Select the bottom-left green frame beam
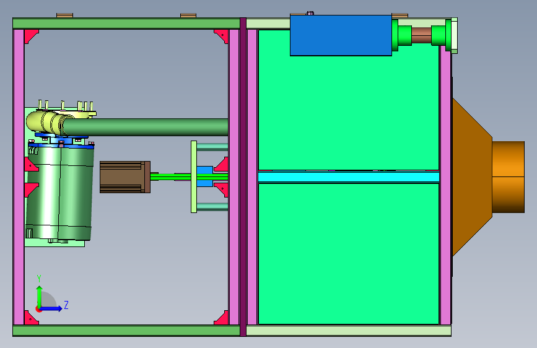 click(126, 331)
